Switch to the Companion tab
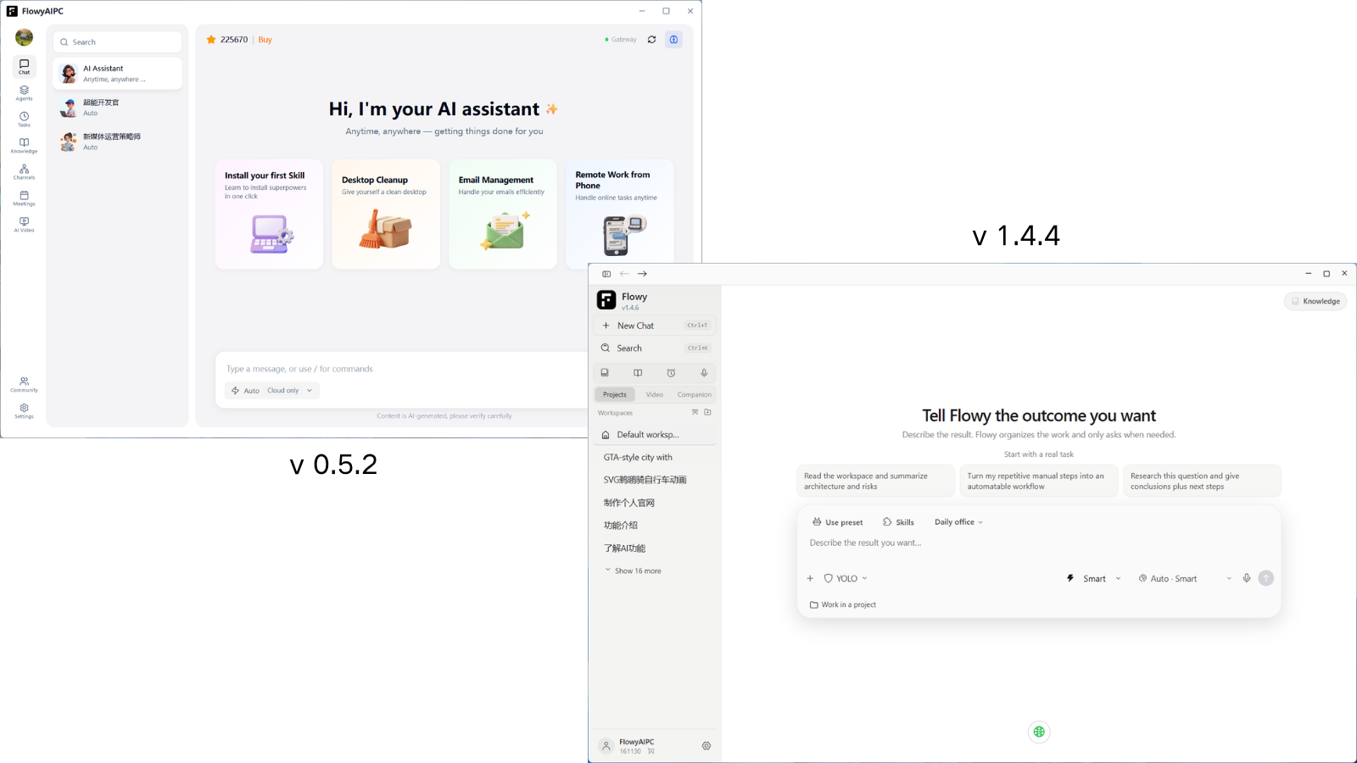 click(x=695, y=395)
